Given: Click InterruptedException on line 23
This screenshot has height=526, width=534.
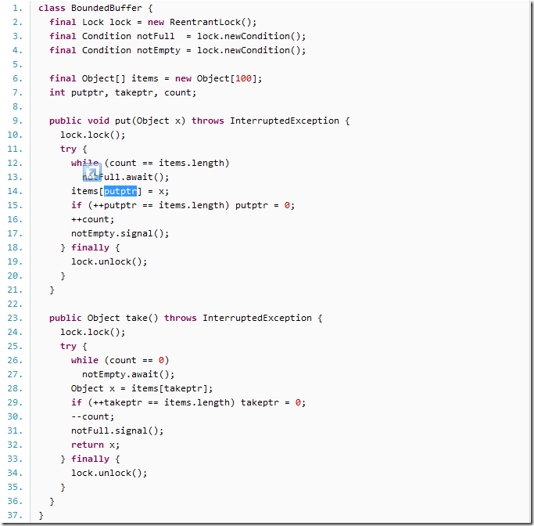Looking at the screenshot, I should pyautogui.click(x=256, y=318).
